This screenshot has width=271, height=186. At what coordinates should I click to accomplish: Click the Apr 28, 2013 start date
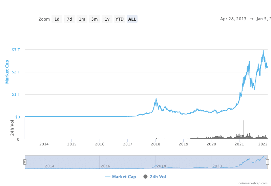(x=233, y=19)
